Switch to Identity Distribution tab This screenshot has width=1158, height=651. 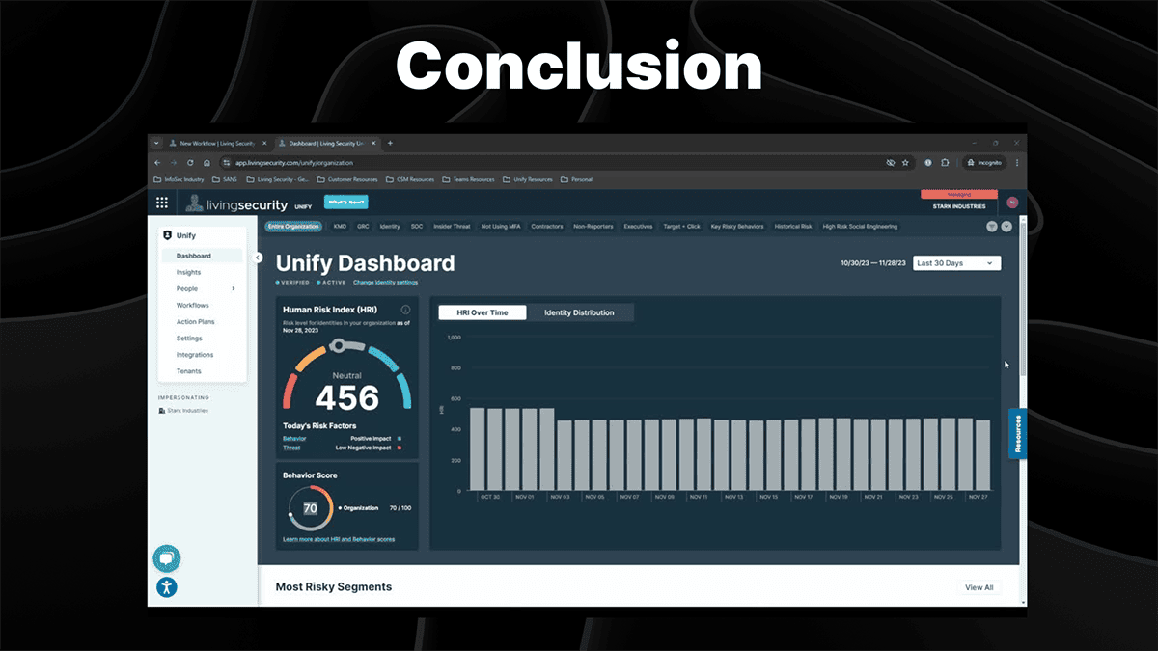coord(579,312)
